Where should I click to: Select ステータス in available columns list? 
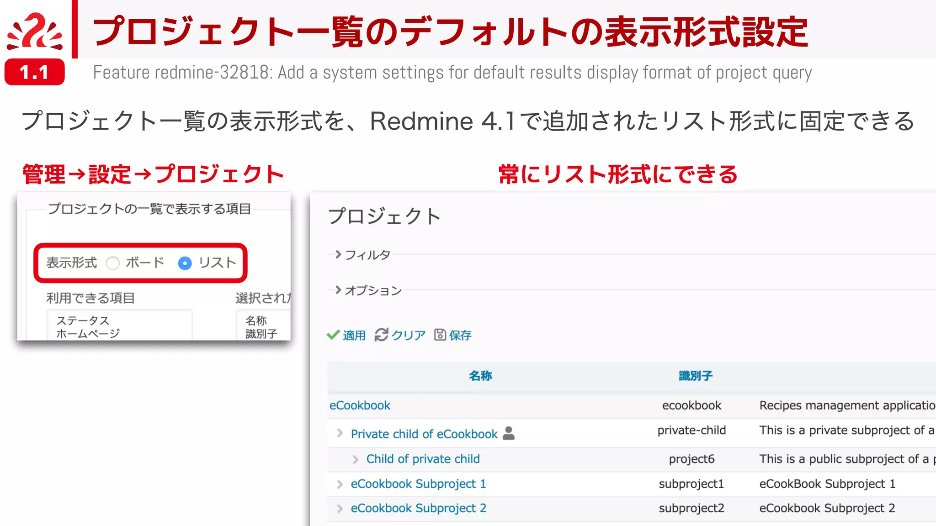pos(83,321)
